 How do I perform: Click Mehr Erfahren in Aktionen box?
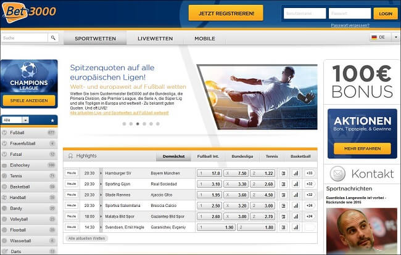point(362,148)
